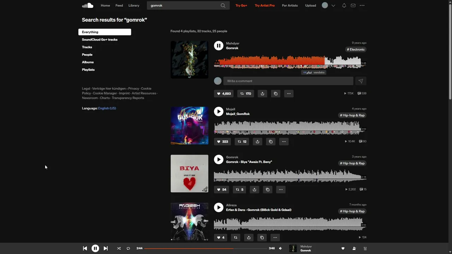The width and height of the screenshot is (452, 254).
Task: Open profile menu chevron beside avatar
Action: click(333, 5)
